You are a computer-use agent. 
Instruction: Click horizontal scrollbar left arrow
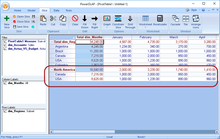tap(51, 132)
